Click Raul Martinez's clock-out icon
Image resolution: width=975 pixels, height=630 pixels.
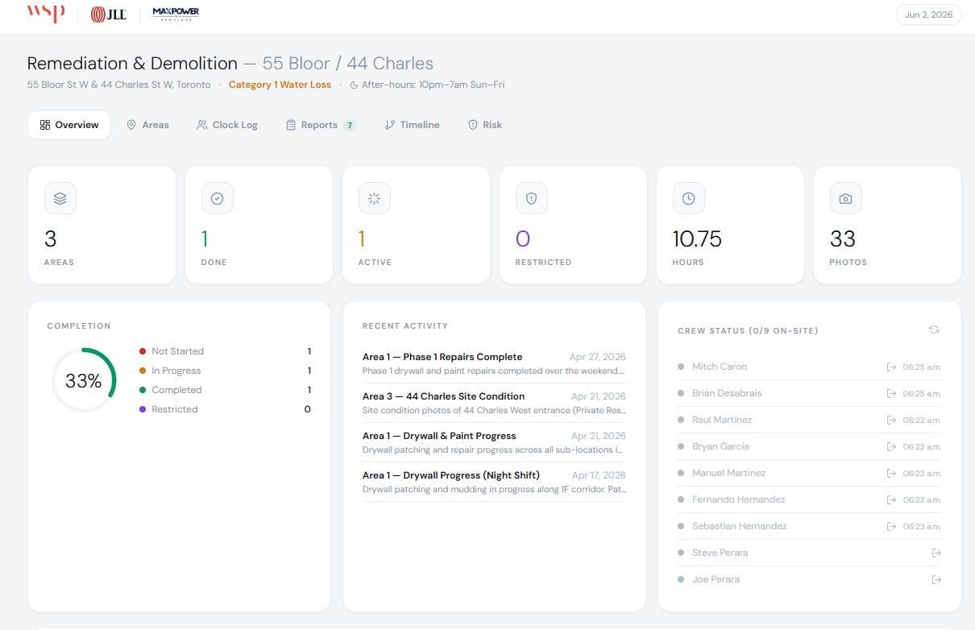[891, 420]
